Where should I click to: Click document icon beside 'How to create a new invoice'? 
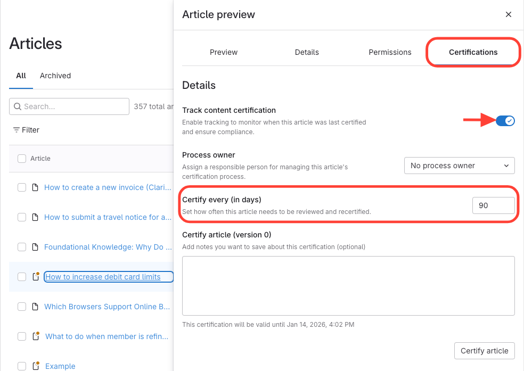click(x=35, y=187)
